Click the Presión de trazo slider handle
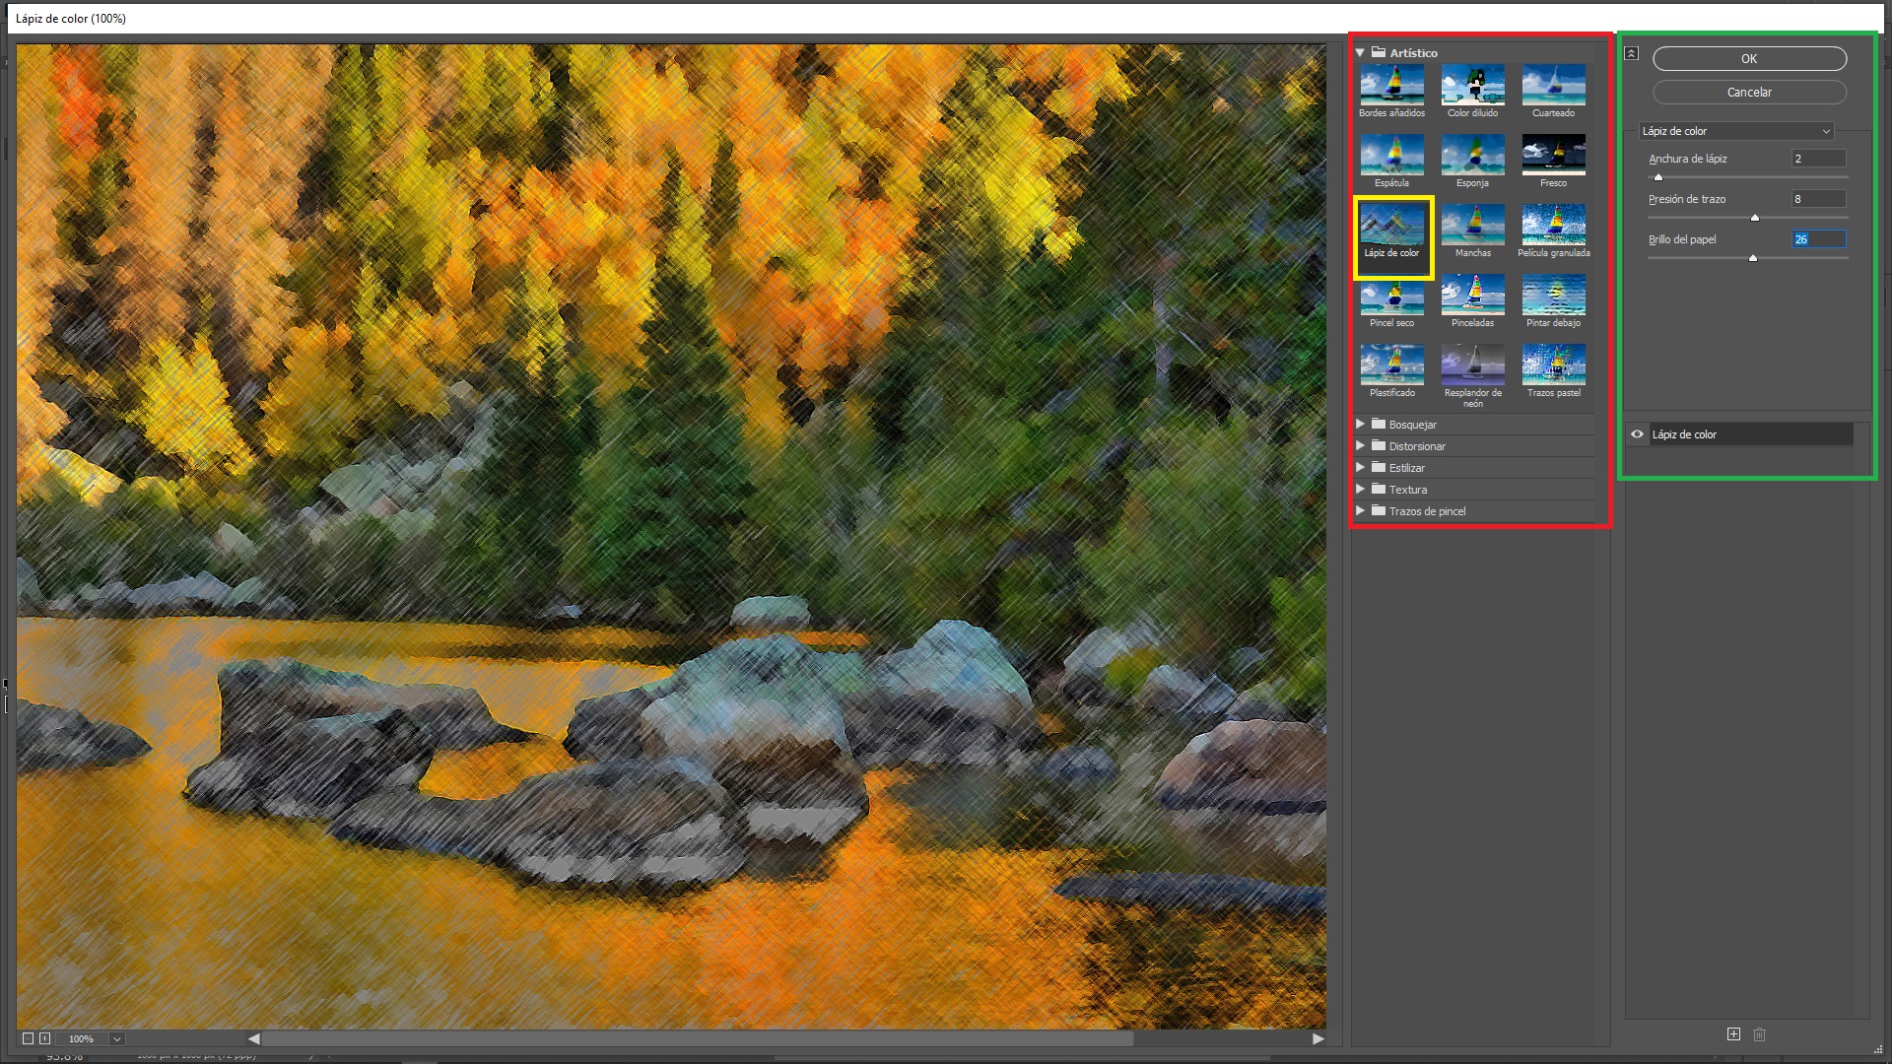This screenshot has height=1064, width=1892. pyautogui.click(x=1755, y=218)
